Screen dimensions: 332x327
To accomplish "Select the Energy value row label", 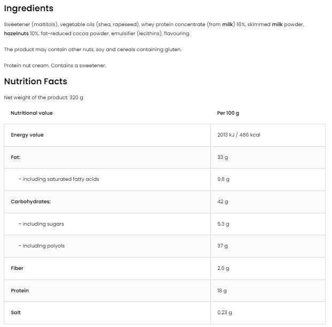I will click(x=27, y=135).
